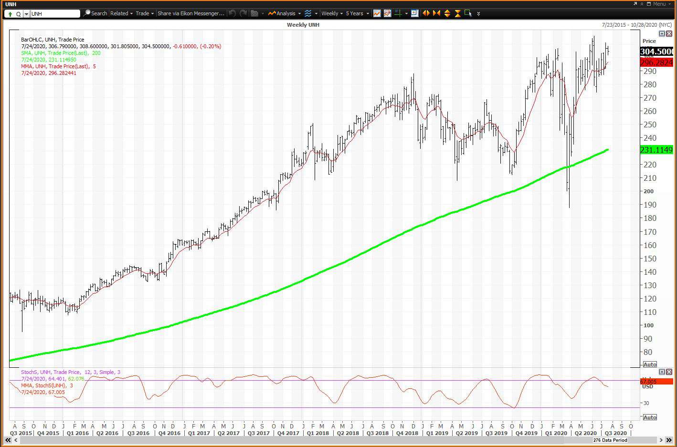Click the line chart icon in toolbar
677x447 pixels.
point(377,13)
